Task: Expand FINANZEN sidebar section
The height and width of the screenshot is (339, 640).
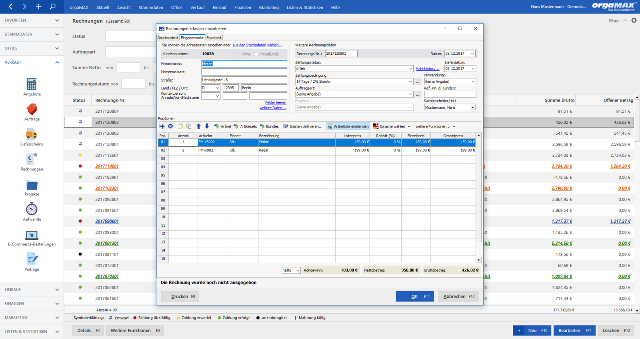Action: (x=32, y=303)
